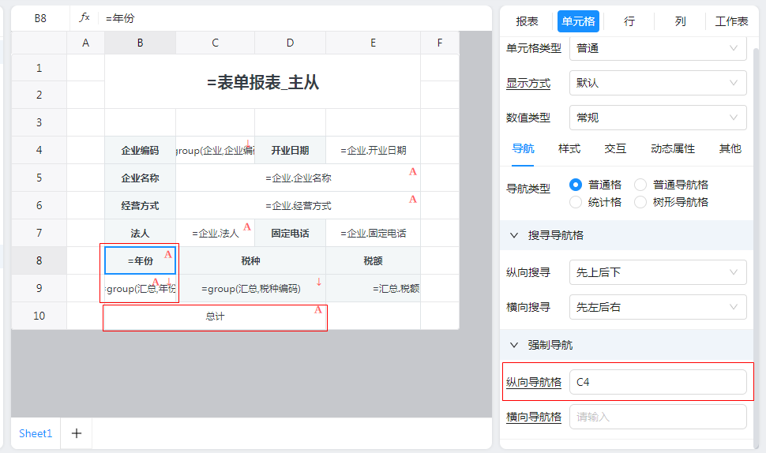Switch to the 样式 tab
This screenshot has height=453, width=766.
point(569,148)
